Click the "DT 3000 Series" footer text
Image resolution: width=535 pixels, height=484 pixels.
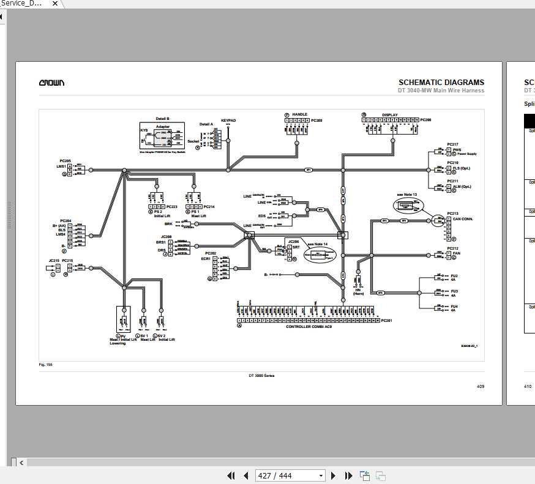click(261, 376)
